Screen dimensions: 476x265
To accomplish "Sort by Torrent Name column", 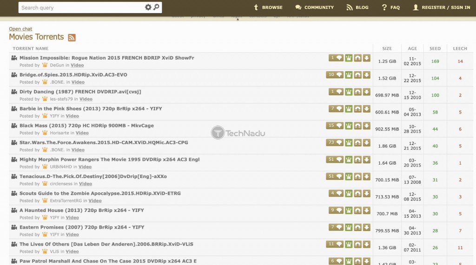I will click(30, 48).
